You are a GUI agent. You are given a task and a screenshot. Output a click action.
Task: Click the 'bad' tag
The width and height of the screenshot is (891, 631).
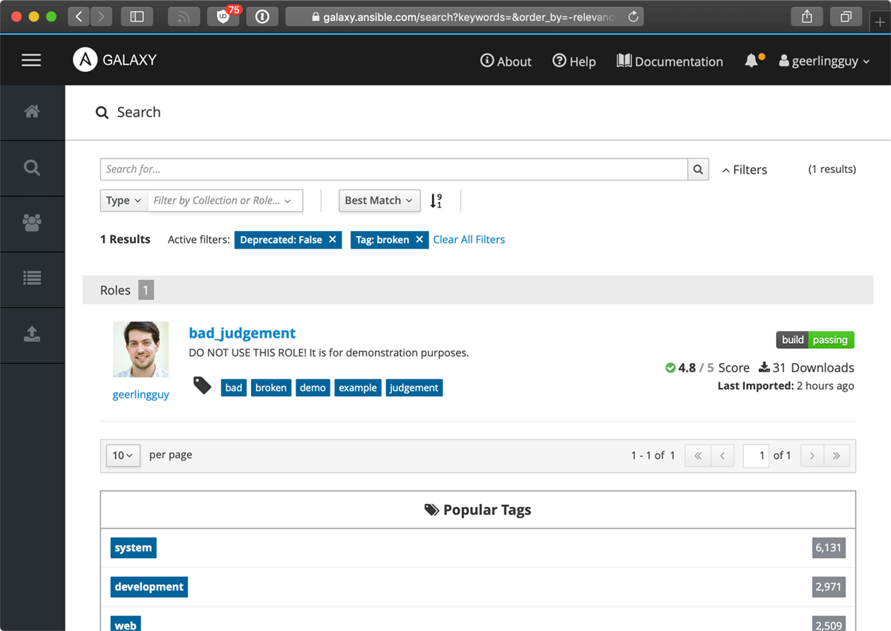234,388
